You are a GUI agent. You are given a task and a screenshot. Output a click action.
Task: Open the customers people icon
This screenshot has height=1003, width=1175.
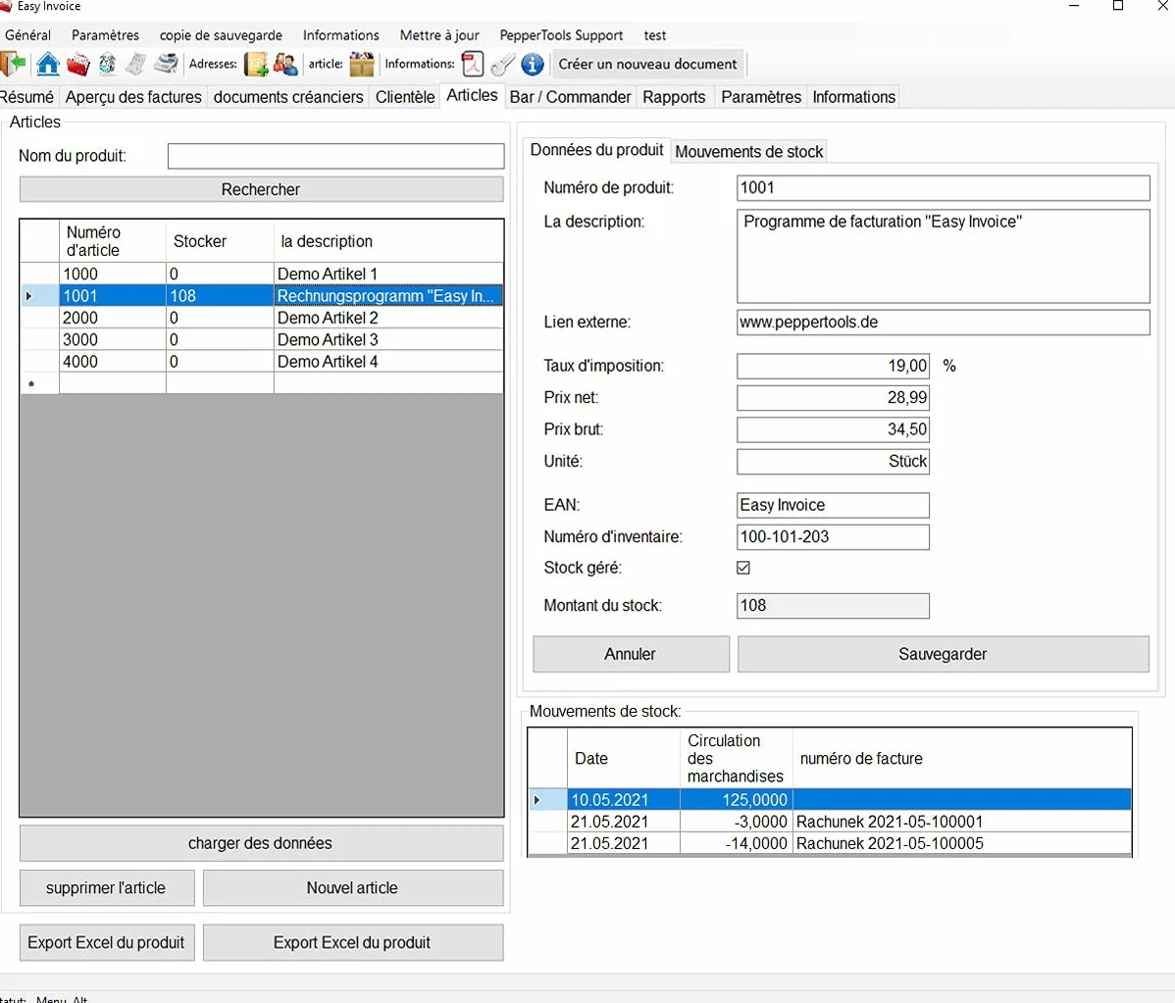(285, 65)
